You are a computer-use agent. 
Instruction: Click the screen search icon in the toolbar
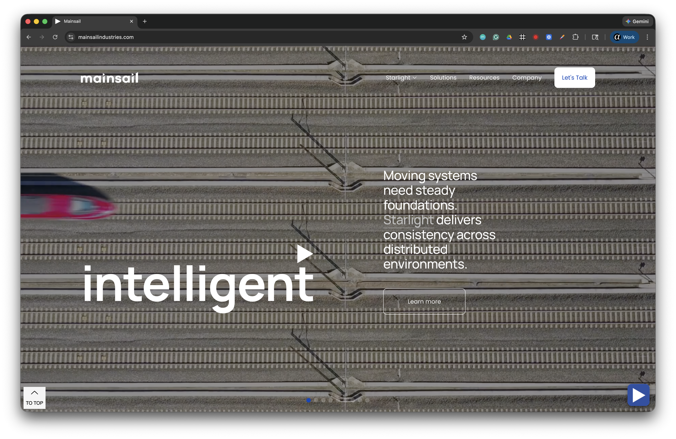pos(595,37)
